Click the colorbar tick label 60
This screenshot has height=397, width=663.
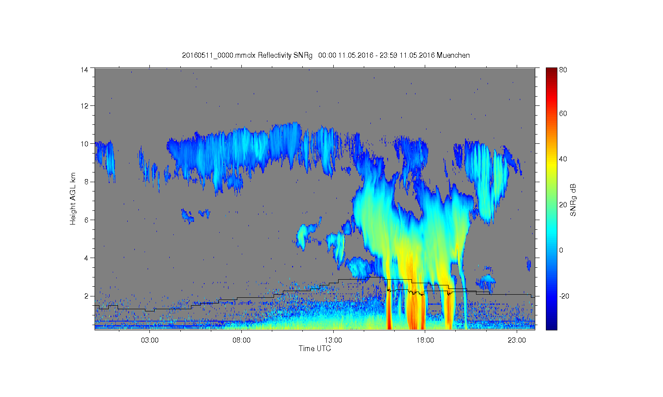pos(563,114)
